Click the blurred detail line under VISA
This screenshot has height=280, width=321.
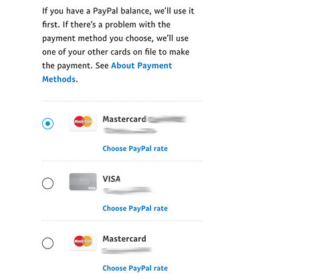pyautogui.click(x=128, y=190)
